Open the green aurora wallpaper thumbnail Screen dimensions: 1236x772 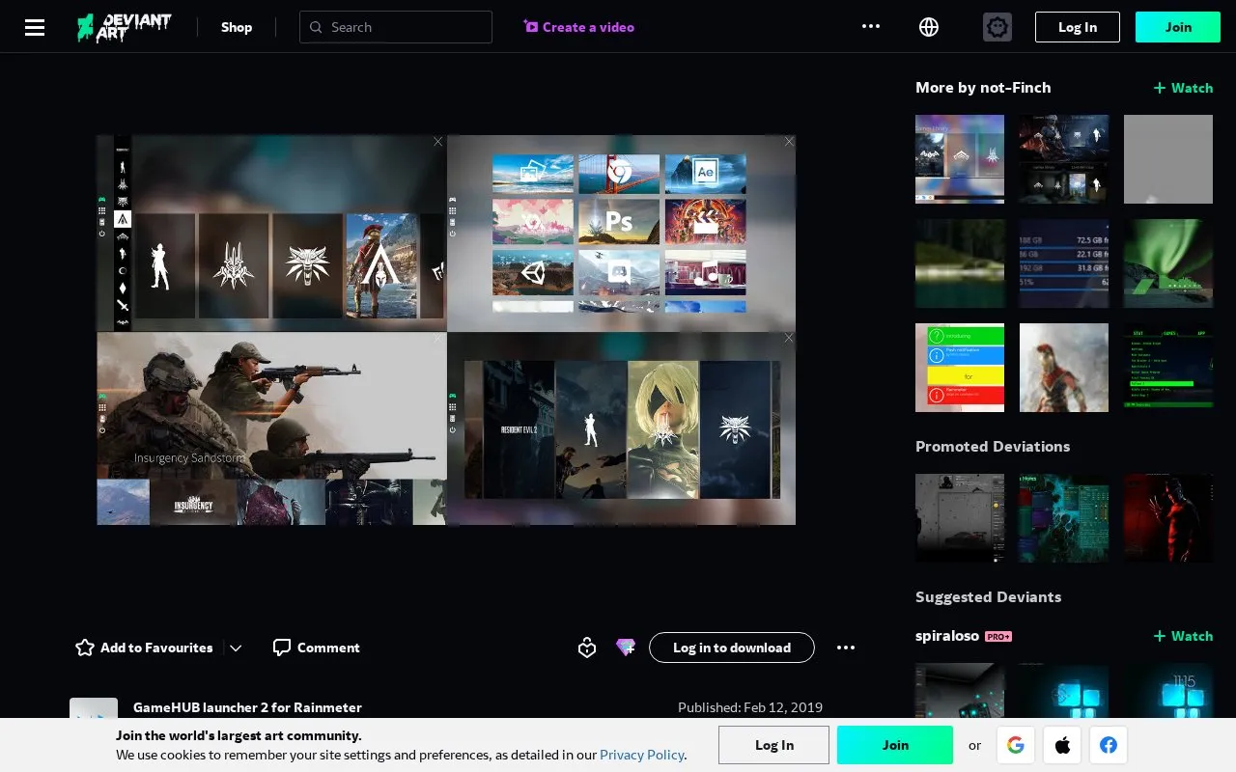pos(1168,263)
